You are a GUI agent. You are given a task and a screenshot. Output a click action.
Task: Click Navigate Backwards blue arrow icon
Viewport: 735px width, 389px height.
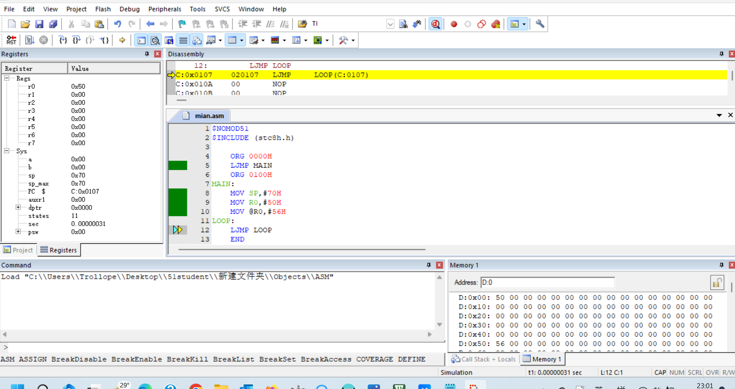tap(150, 24)
